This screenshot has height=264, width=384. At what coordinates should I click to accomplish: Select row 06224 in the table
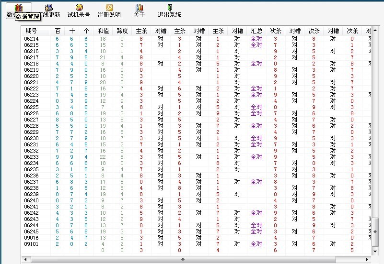pos(197,101)
